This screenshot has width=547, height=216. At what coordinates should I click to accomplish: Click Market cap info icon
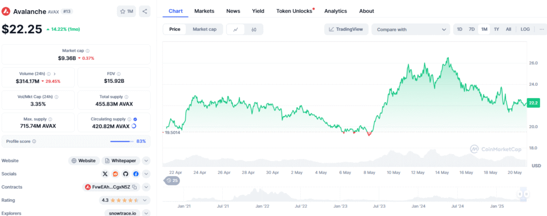pos(88,51)
